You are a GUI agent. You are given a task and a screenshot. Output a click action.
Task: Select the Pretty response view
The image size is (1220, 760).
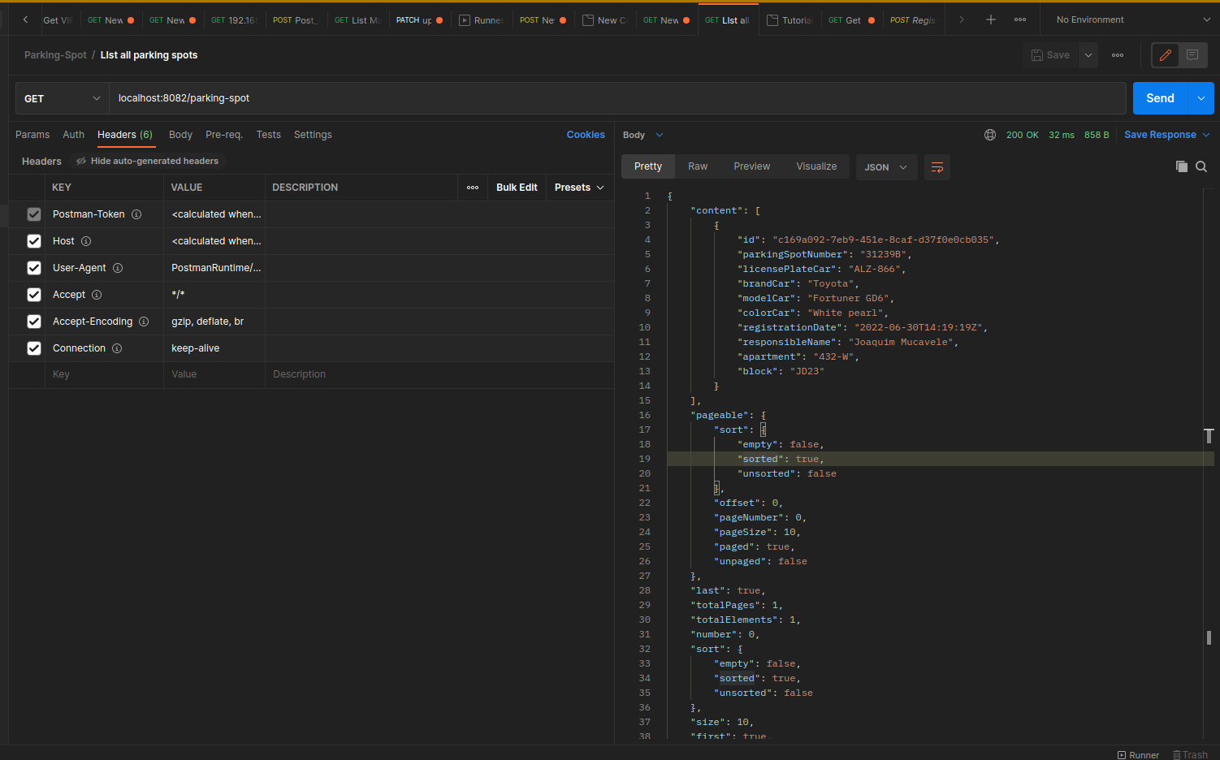[648, 166]
